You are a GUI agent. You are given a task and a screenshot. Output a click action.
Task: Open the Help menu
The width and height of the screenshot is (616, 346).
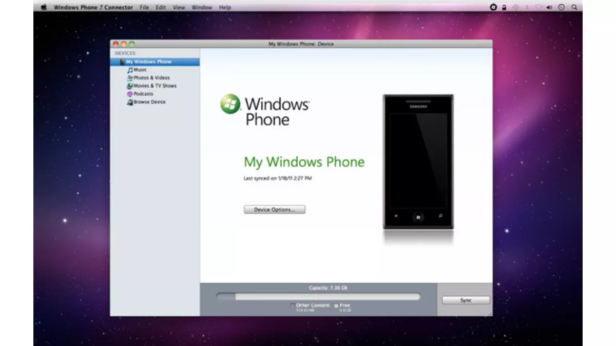(x=224, y=7)
